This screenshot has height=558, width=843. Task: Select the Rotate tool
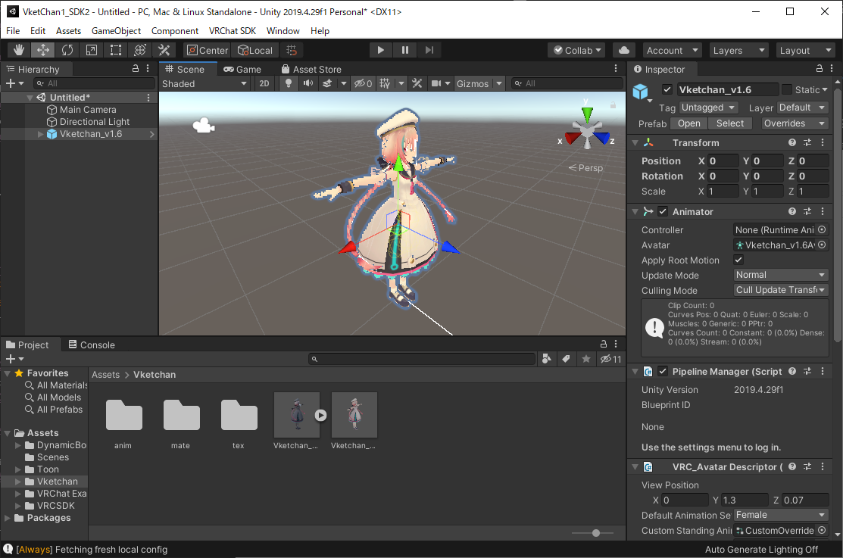[67, 50]
